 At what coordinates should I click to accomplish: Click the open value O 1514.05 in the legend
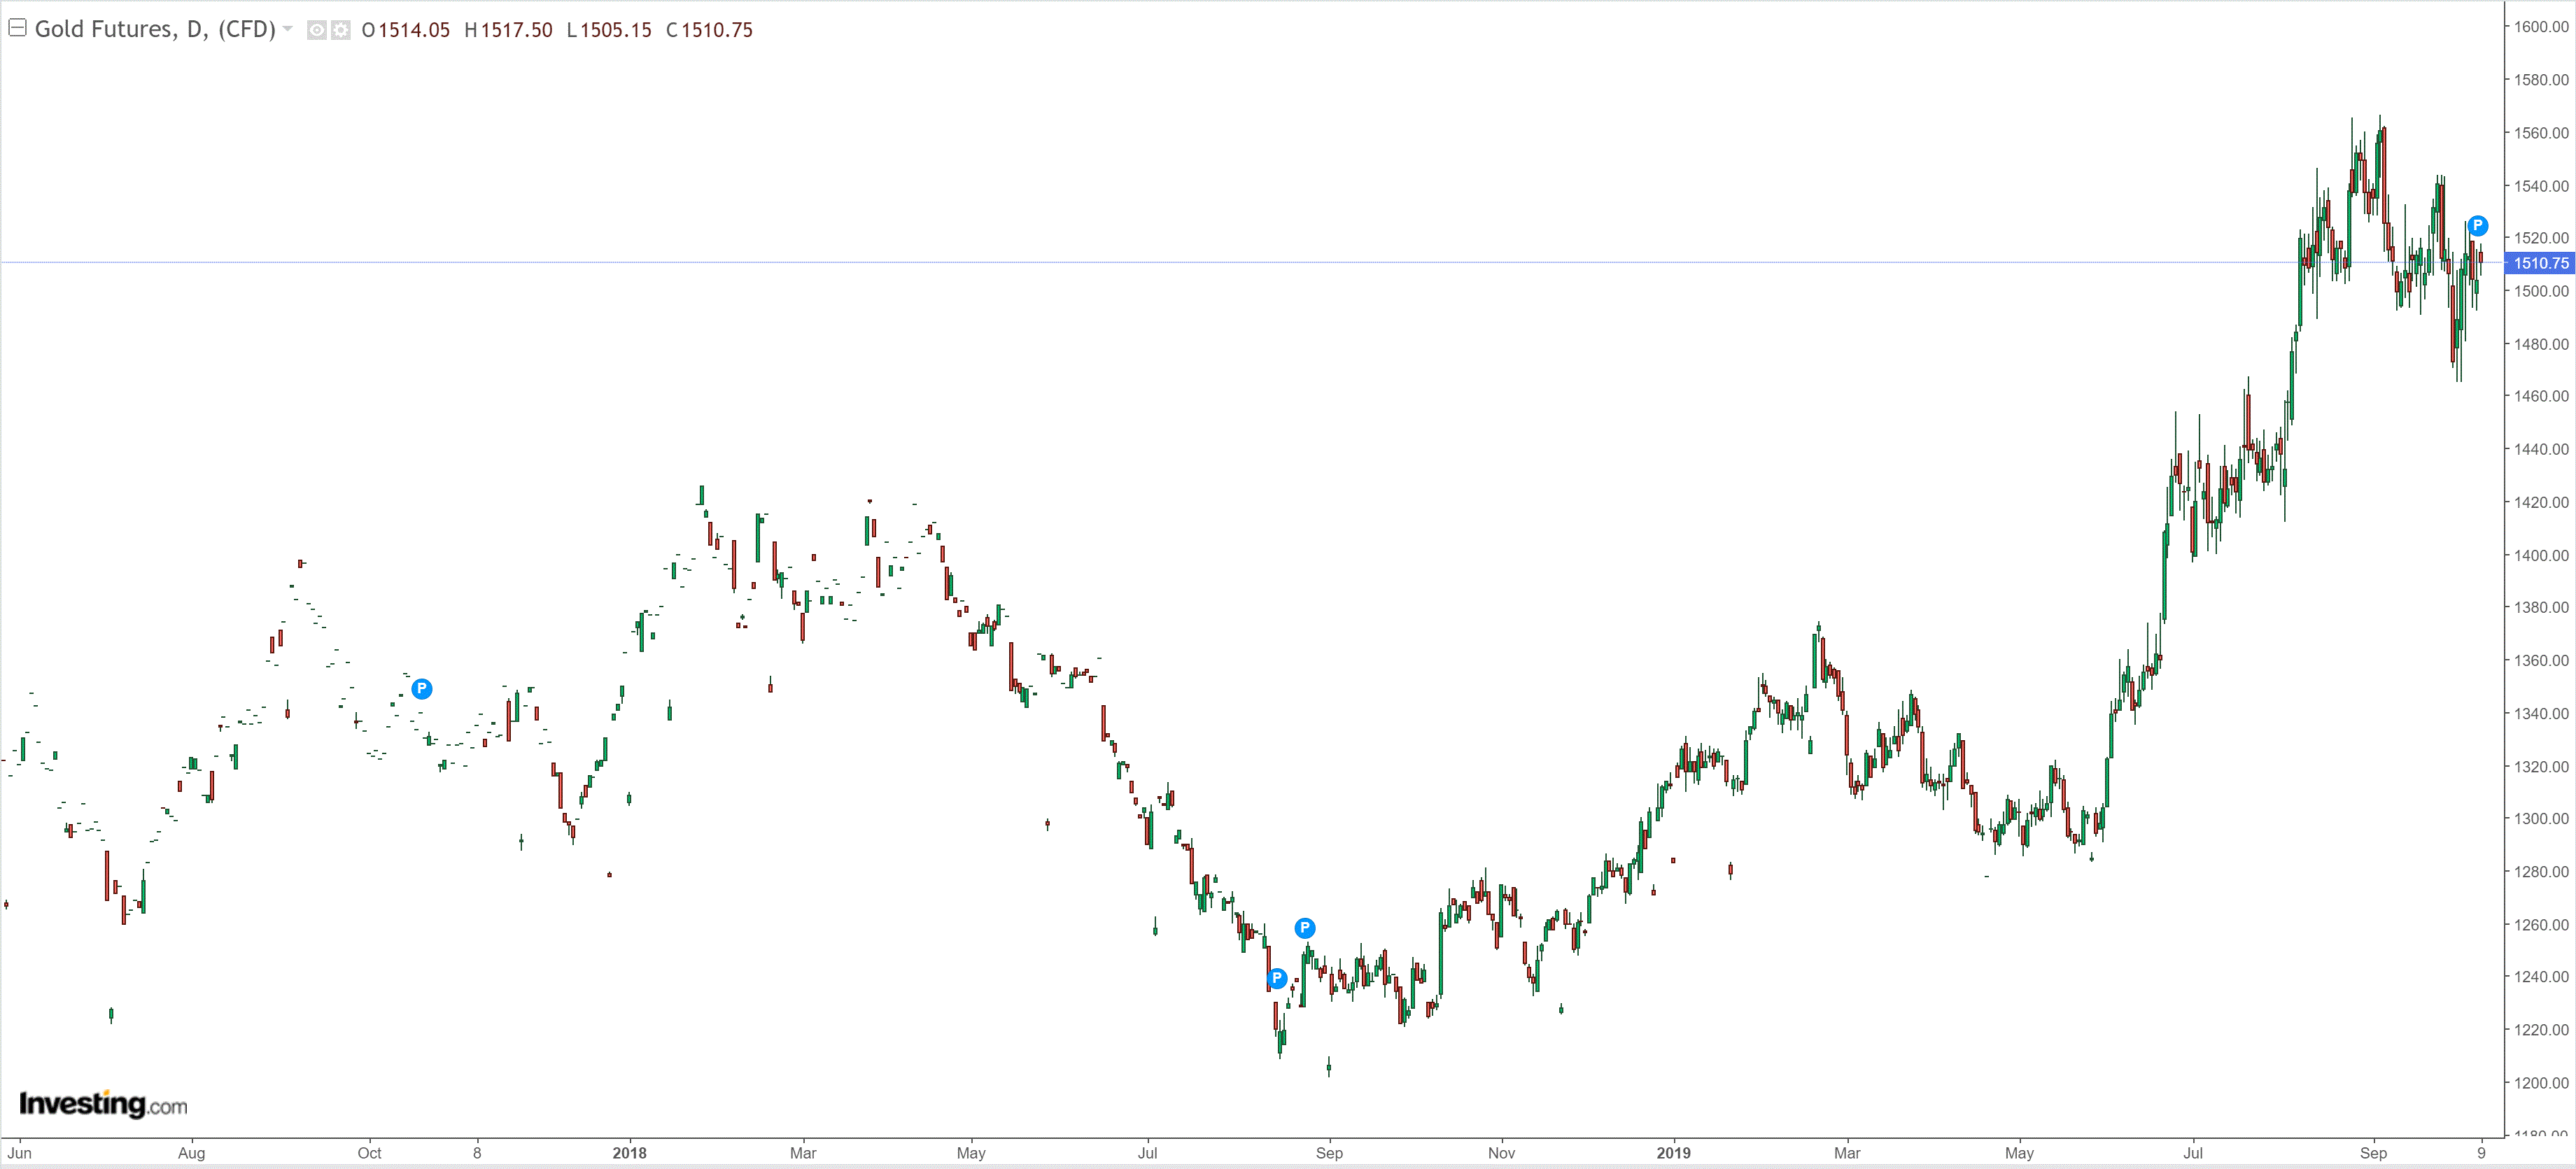[x=406, y=30]
